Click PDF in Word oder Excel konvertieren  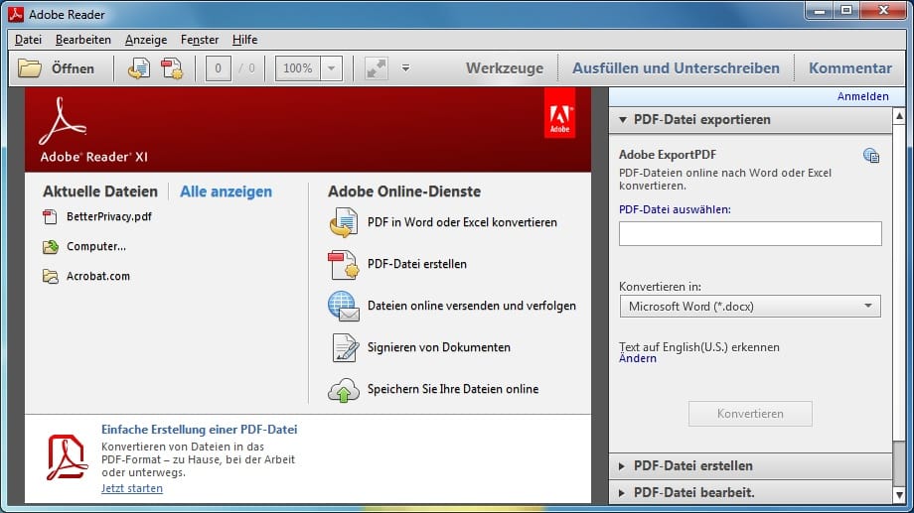tap(462, 222)
